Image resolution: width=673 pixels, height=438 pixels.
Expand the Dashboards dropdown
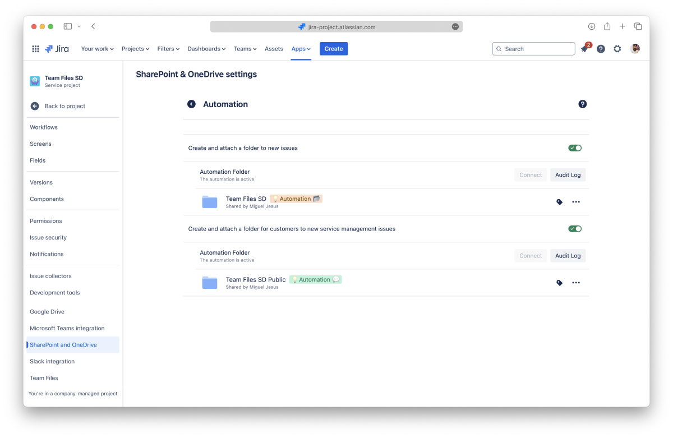tap(206, 49)
